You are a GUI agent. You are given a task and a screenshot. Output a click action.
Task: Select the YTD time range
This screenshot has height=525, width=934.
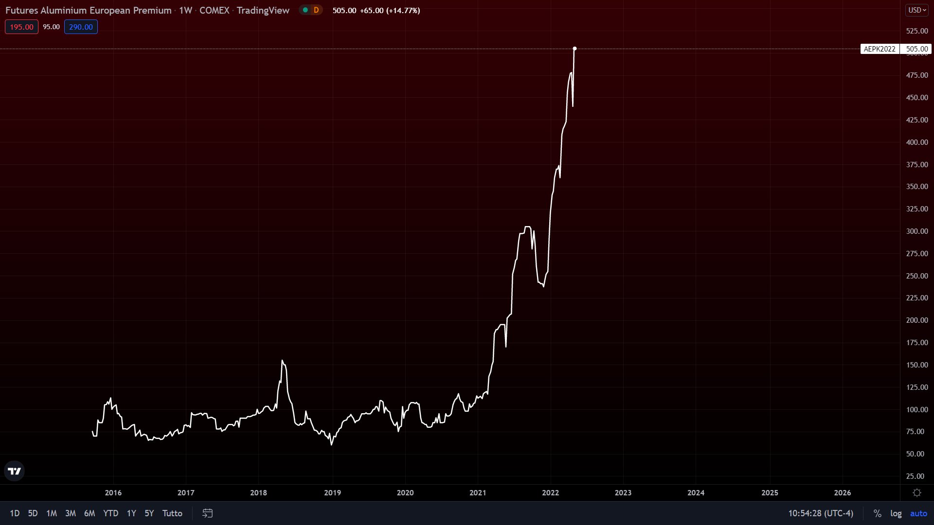pos(110,513)
